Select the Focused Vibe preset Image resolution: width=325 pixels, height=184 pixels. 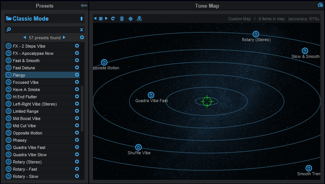(x=26, y=82)
